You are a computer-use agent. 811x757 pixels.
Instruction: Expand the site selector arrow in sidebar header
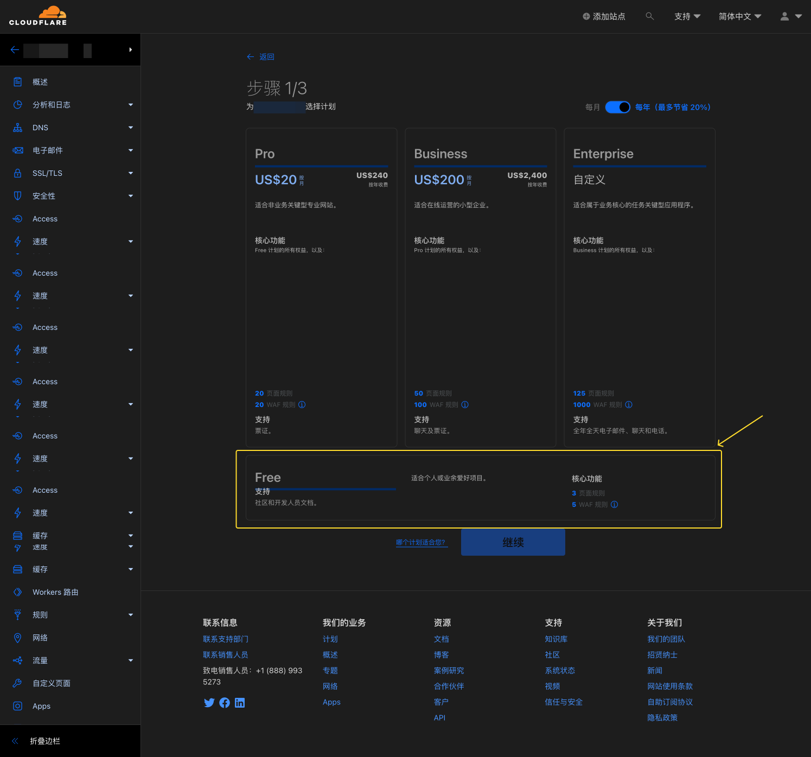(131, 50)
